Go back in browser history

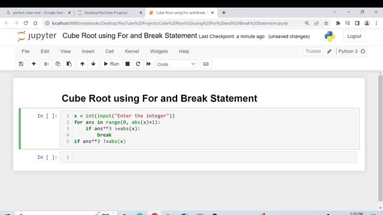click(7, 23)
